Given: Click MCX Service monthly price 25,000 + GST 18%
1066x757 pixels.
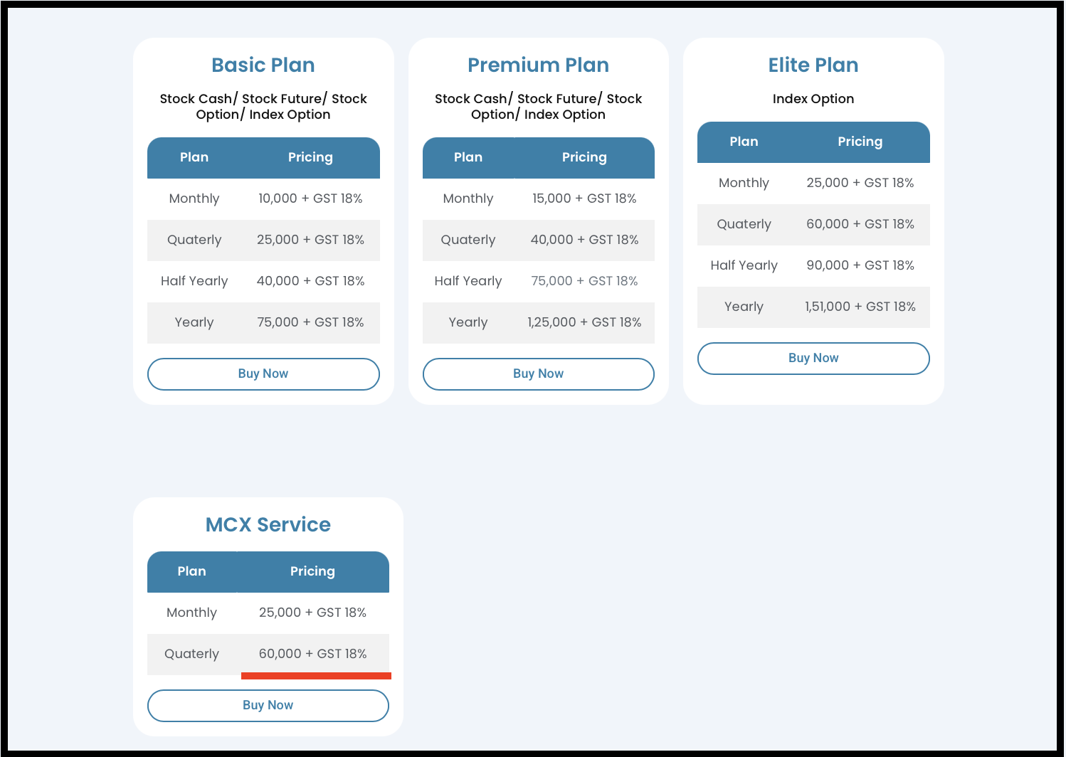Looking at the screenshot, I should coord(313,613).
